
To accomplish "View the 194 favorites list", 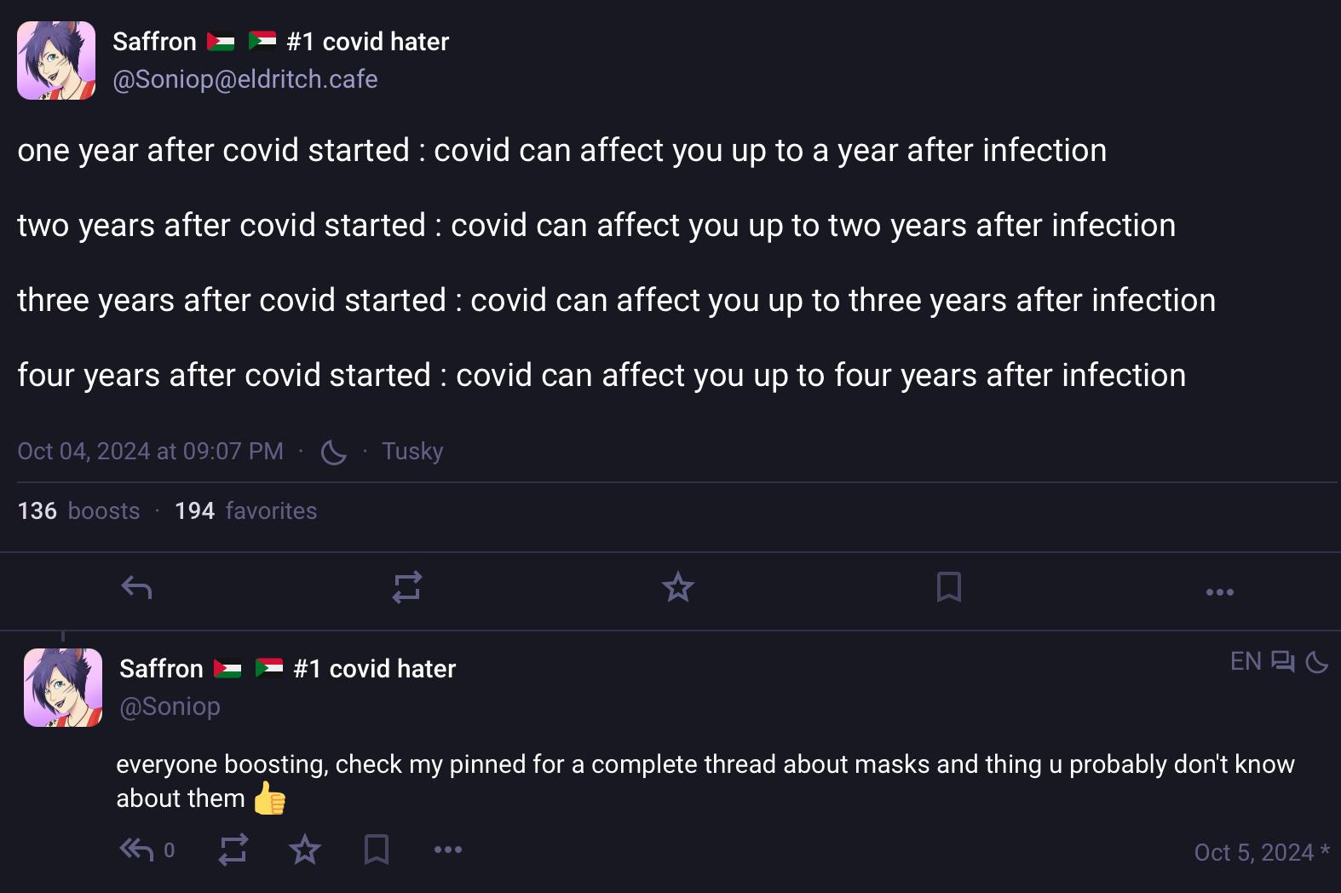I will coord(245,510).
